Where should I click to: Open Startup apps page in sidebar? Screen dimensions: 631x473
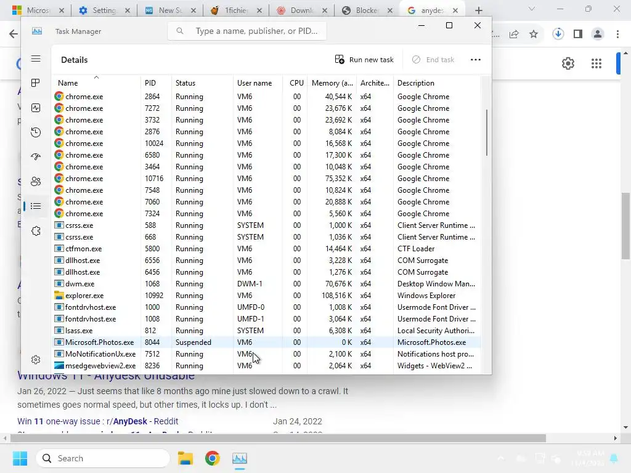tap(36, 157)
